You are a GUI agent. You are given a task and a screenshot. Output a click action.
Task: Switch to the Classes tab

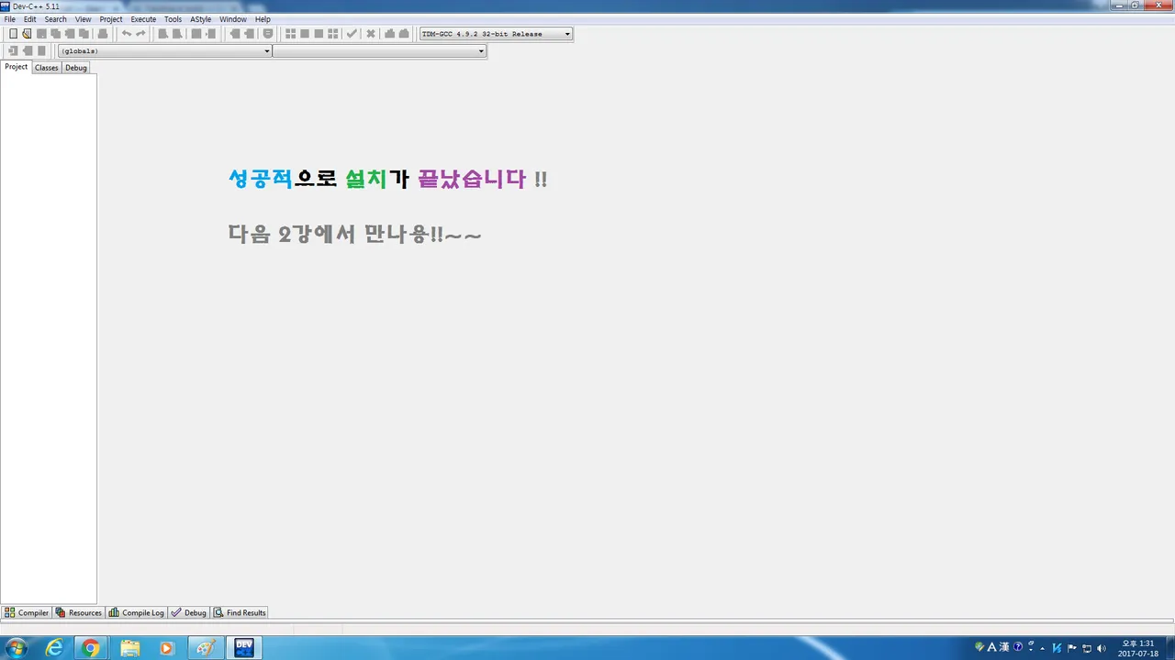click(x=47, y=68)
